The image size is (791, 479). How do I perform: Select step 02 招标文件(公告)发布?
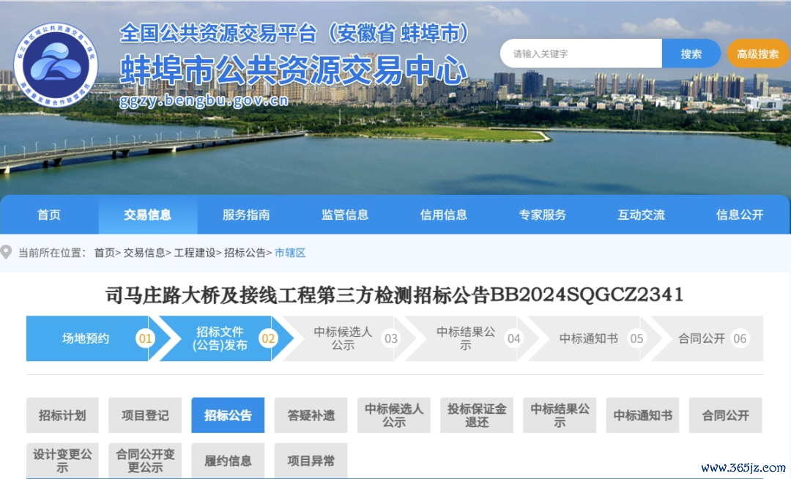[226, 338]
